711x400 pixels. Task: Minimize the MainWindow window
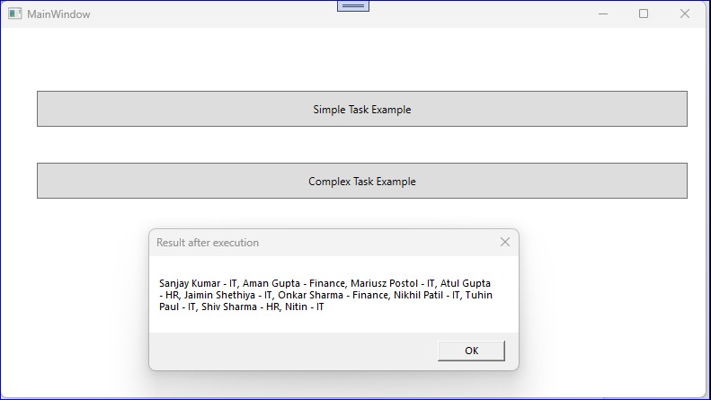(602, 14)
